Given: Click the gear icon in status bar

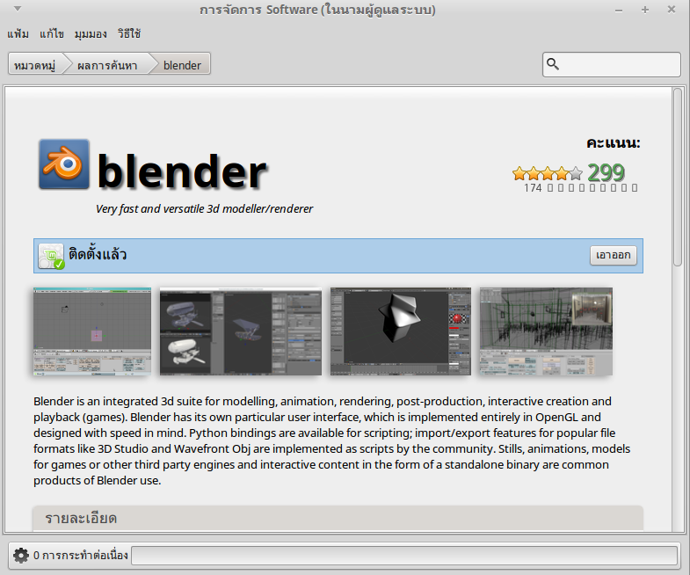Looking at the screenshot, I should 21,555.
